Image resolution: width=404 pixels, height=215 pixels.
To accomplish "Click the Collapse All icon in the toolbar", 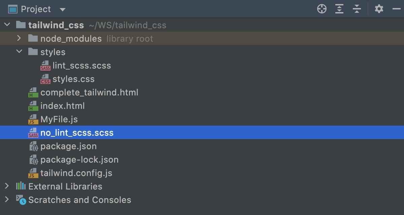I will coord(357,9).
